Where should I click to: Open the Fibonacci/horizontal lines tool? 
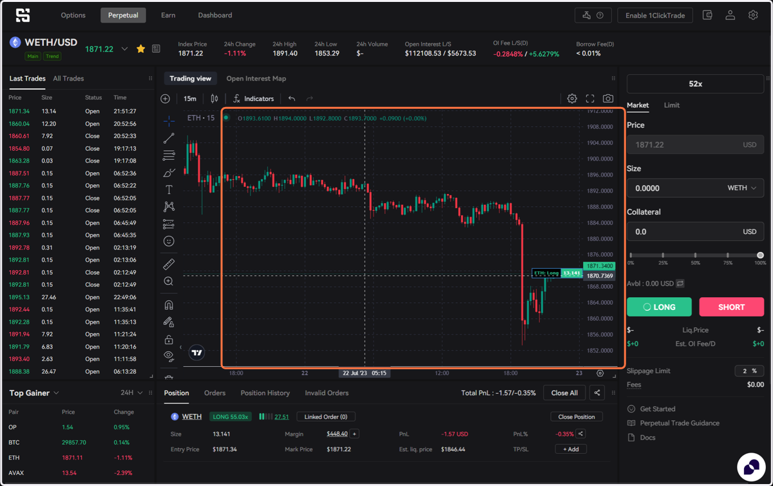point(169,155)
